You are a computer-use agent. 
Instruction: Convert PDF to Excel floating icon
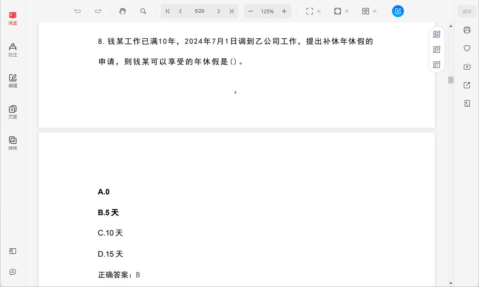point(437,64)
